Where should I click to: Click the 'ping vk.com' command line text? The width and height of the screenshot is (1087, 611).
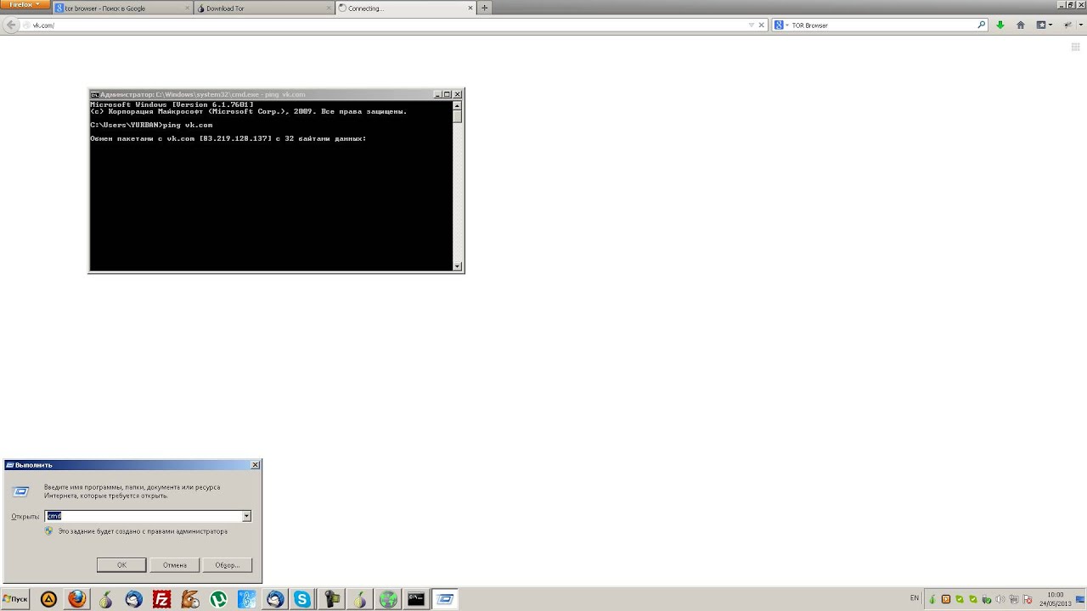(187, 125)
